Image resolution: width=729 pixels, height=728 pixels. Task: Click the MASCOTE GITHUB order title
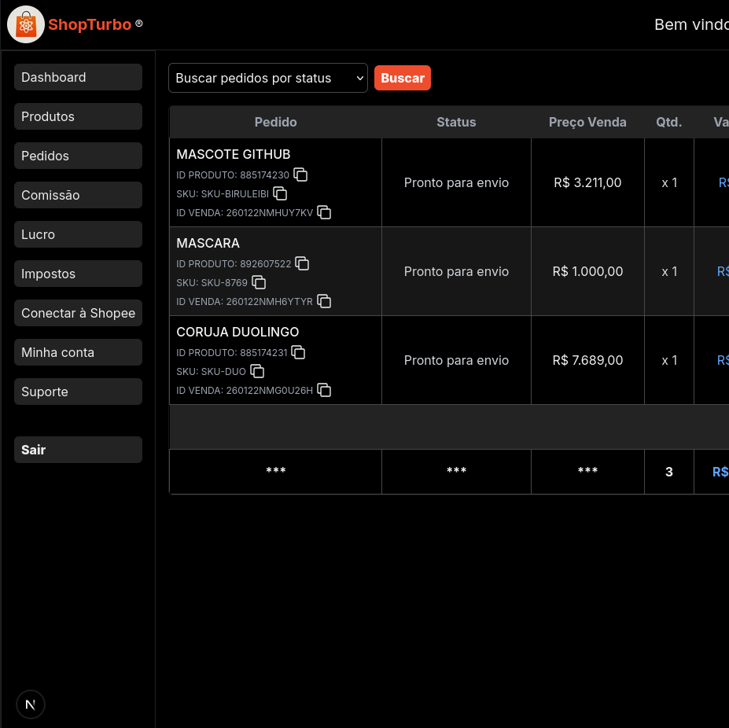click(234, 154)
